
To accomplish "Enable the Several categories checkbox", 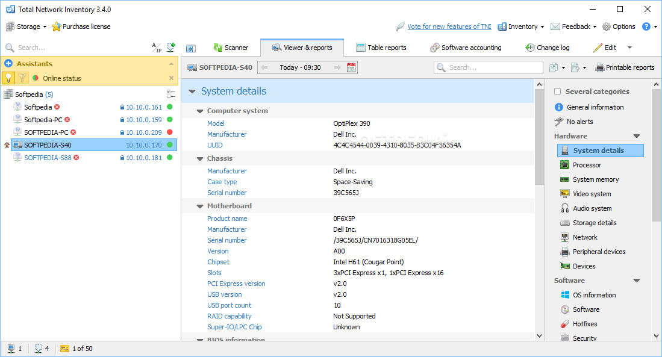I will tap(557, 92).
